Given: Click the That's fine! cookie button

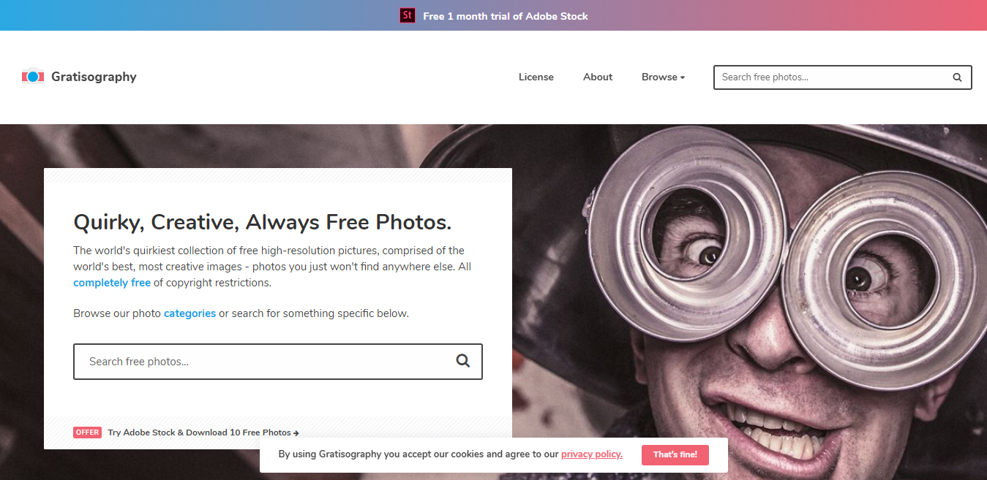Looking at the screenshot, I should pyautogui.click(x=675, y=454).
